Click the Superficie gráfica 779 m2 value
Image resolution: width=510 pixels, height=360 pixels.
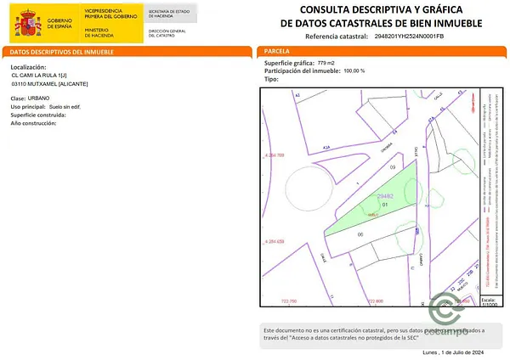coord(327,64)
